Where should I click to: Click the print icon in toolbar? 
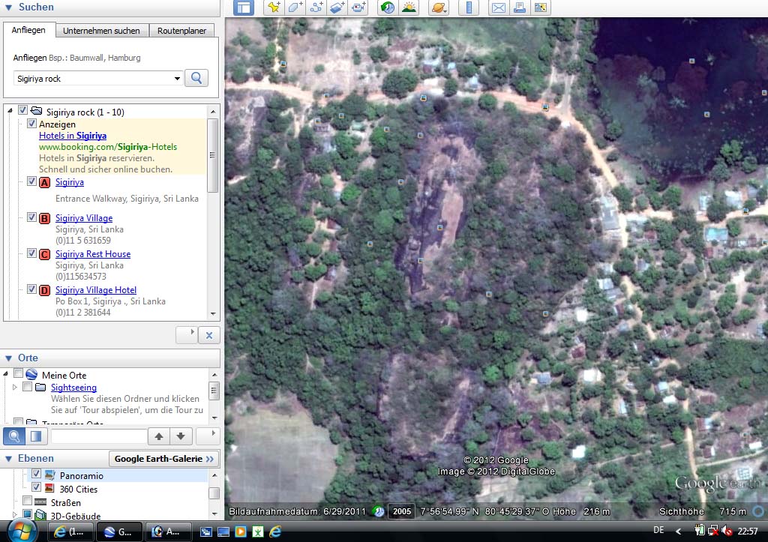pyautogui.click(x=520, y=7)
